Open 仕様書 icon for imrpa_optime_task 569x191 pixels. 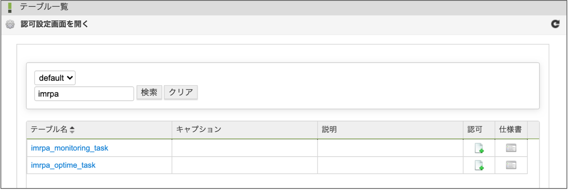coord(511,165)
